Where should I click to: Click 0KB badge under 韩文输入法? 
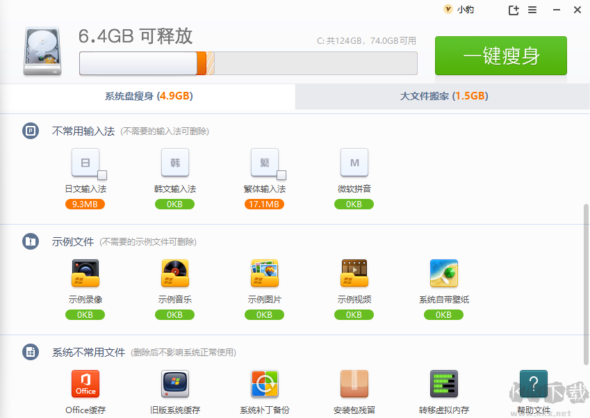(174, 204)
